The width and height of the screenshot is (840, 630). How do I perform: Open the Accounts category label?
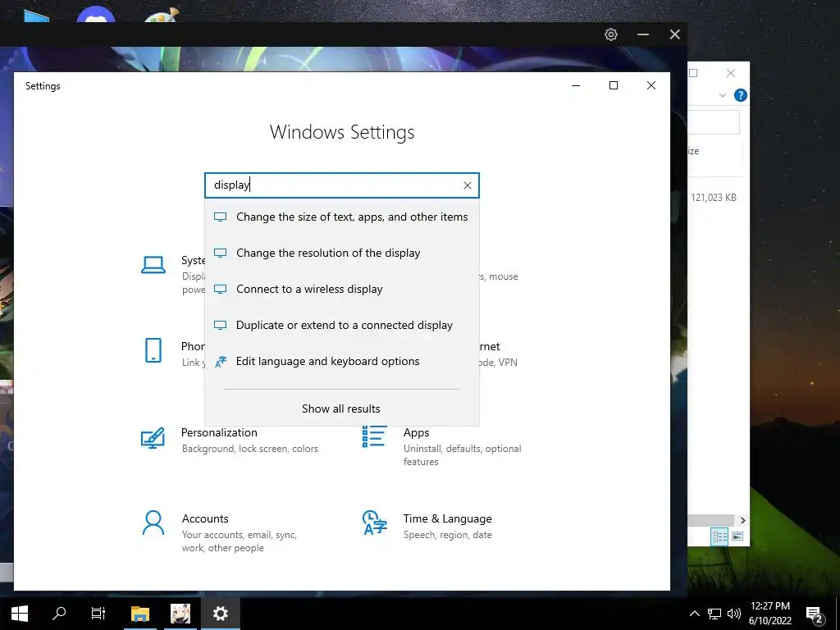[205, 518]
